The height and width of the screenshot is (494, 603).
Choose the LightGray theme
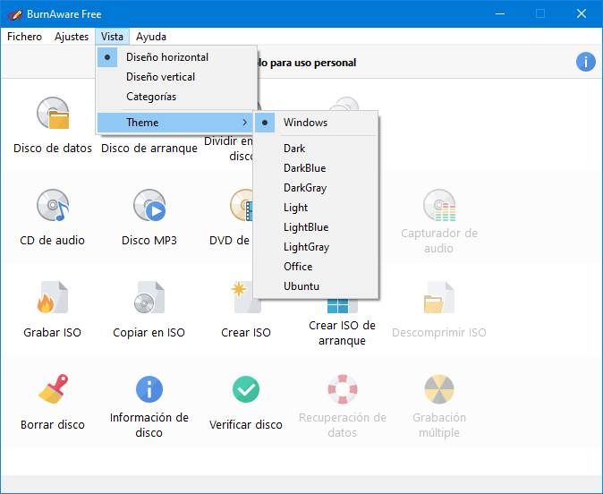[316, 247]
